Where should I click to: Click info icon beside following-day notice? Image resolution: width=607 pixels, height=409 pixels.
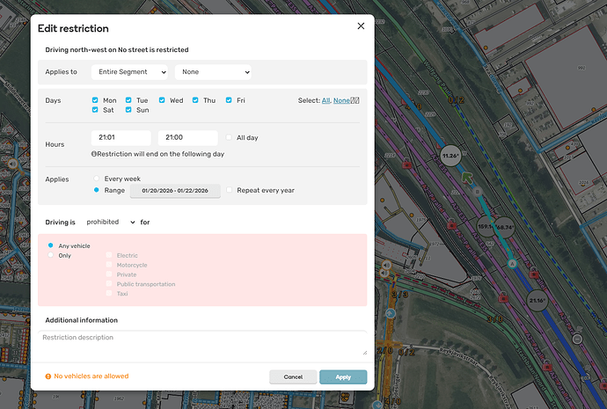click(x=94, y=154)
